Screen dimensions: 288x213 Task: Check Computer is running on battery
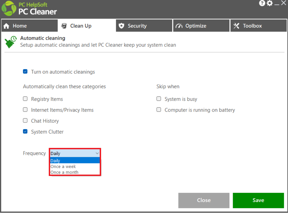pos(159,109)
